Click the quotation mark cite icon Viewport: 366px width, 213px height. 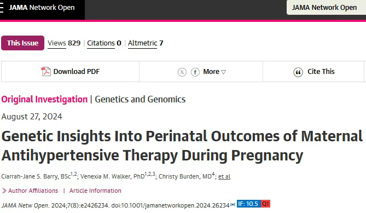coord(298,72)
